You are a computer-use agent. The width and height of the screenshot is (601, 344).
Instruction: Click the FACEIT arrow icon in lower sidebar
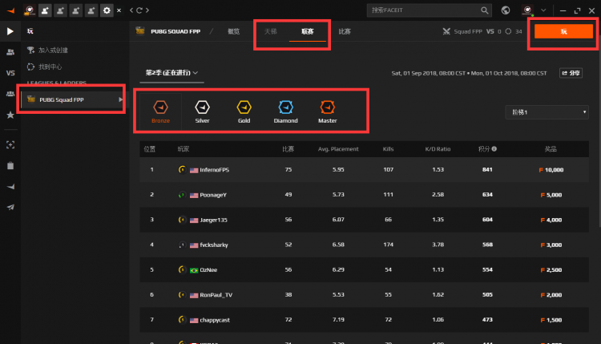10,186
